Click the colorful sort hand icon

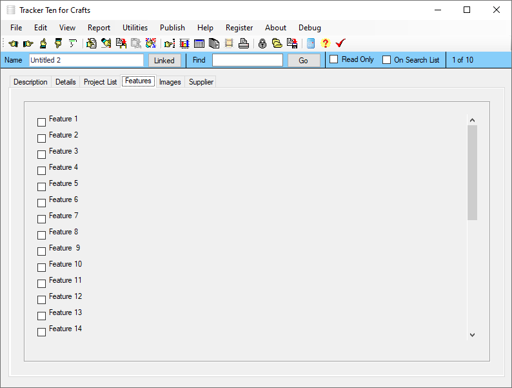[151, 43]
